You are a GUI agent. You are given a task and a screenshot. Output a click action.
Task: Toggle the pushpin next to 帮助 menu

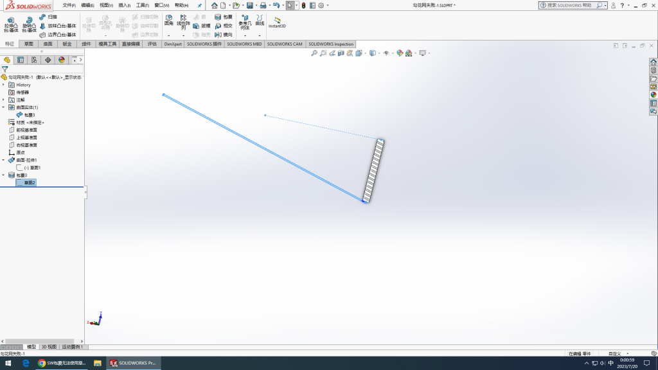click(199, 5)
